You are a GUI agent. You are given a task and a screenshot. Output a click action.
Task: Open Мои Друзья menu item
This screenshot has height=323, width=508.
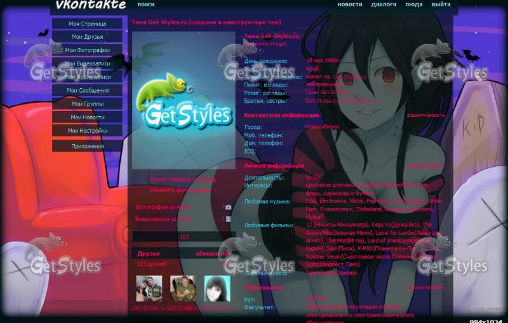click(x=87, y=37)
